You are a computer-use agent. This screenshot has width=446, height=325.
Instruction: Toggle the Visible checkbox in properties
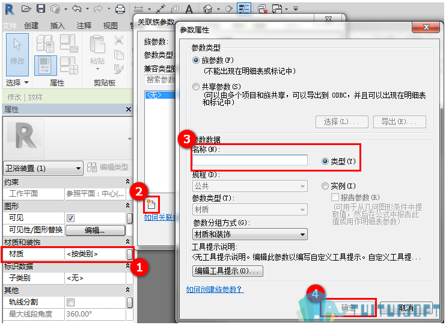(x=70, y=218)
